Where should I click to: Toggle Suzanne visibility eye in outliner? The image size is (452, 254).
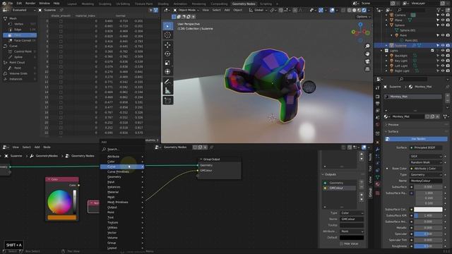pos(443,45)
